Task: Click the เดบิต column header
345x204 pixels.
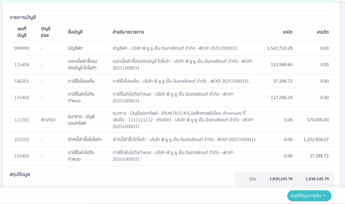Action: pyautogui.click(x=287, y=32)
